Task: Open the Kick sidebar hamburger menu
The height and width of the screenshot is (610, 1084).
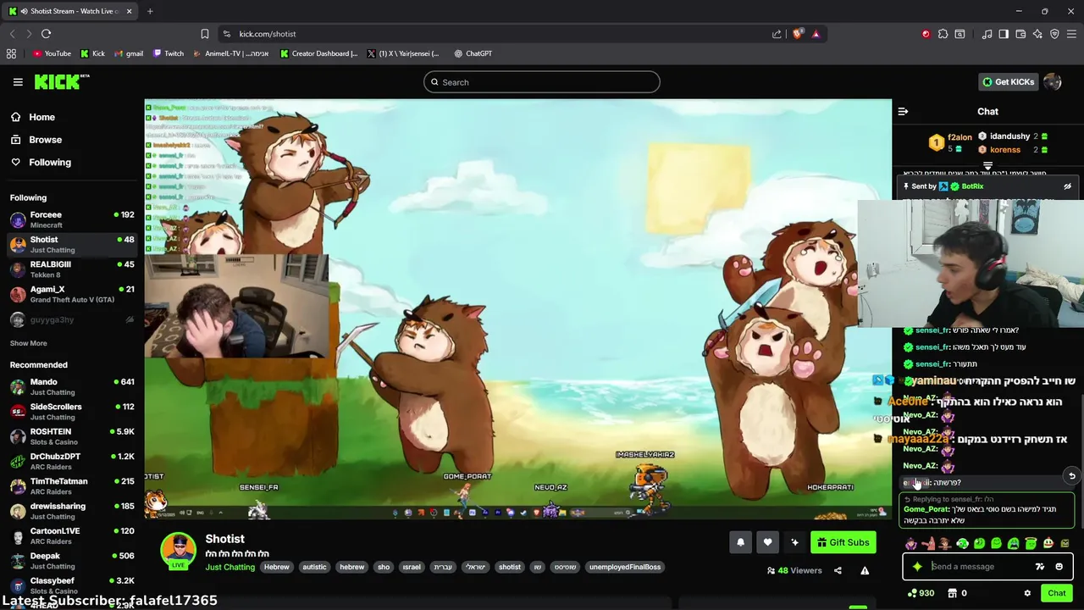Action: [x=18, y=82]
